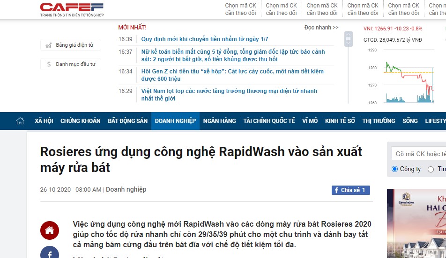Click the 16:39 timestamp
Image resolution: width=446 pixels, height=258 pixels.
click(126, 39)
